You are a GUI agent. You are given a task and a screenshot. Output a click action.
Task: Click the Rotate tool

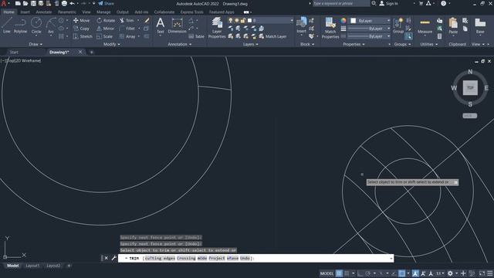pyautogui.click(x=106, y=21)
